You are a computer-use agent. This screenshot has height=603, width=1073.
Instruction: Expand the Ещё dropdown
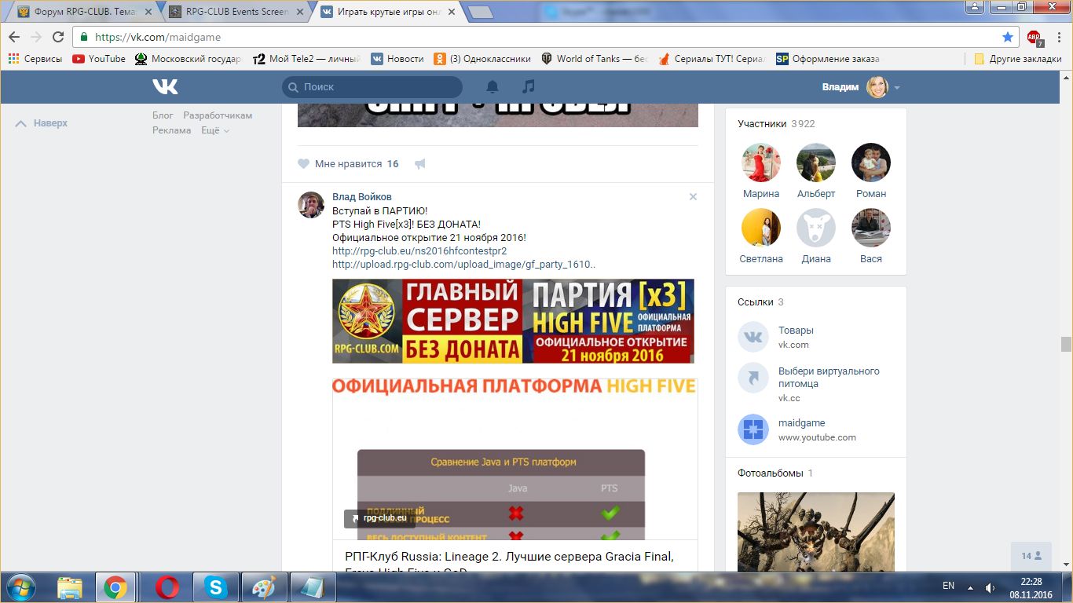pos(215,130)
